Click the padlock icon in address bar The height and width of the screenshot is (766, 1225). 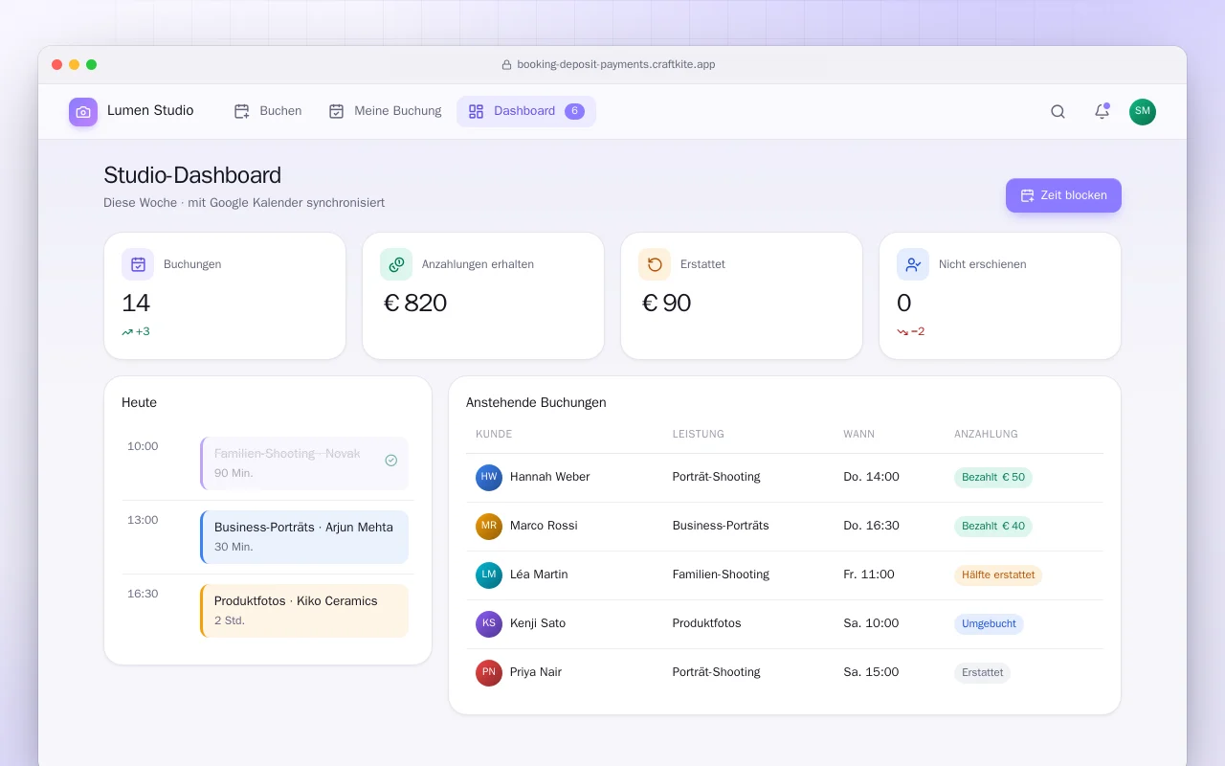tap(506, 65)
